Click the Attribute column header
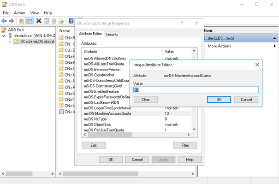Screen dimensions: 279x184 point(122,52)
